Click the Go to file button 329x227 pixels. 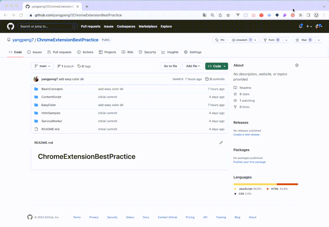click(170, 66)
